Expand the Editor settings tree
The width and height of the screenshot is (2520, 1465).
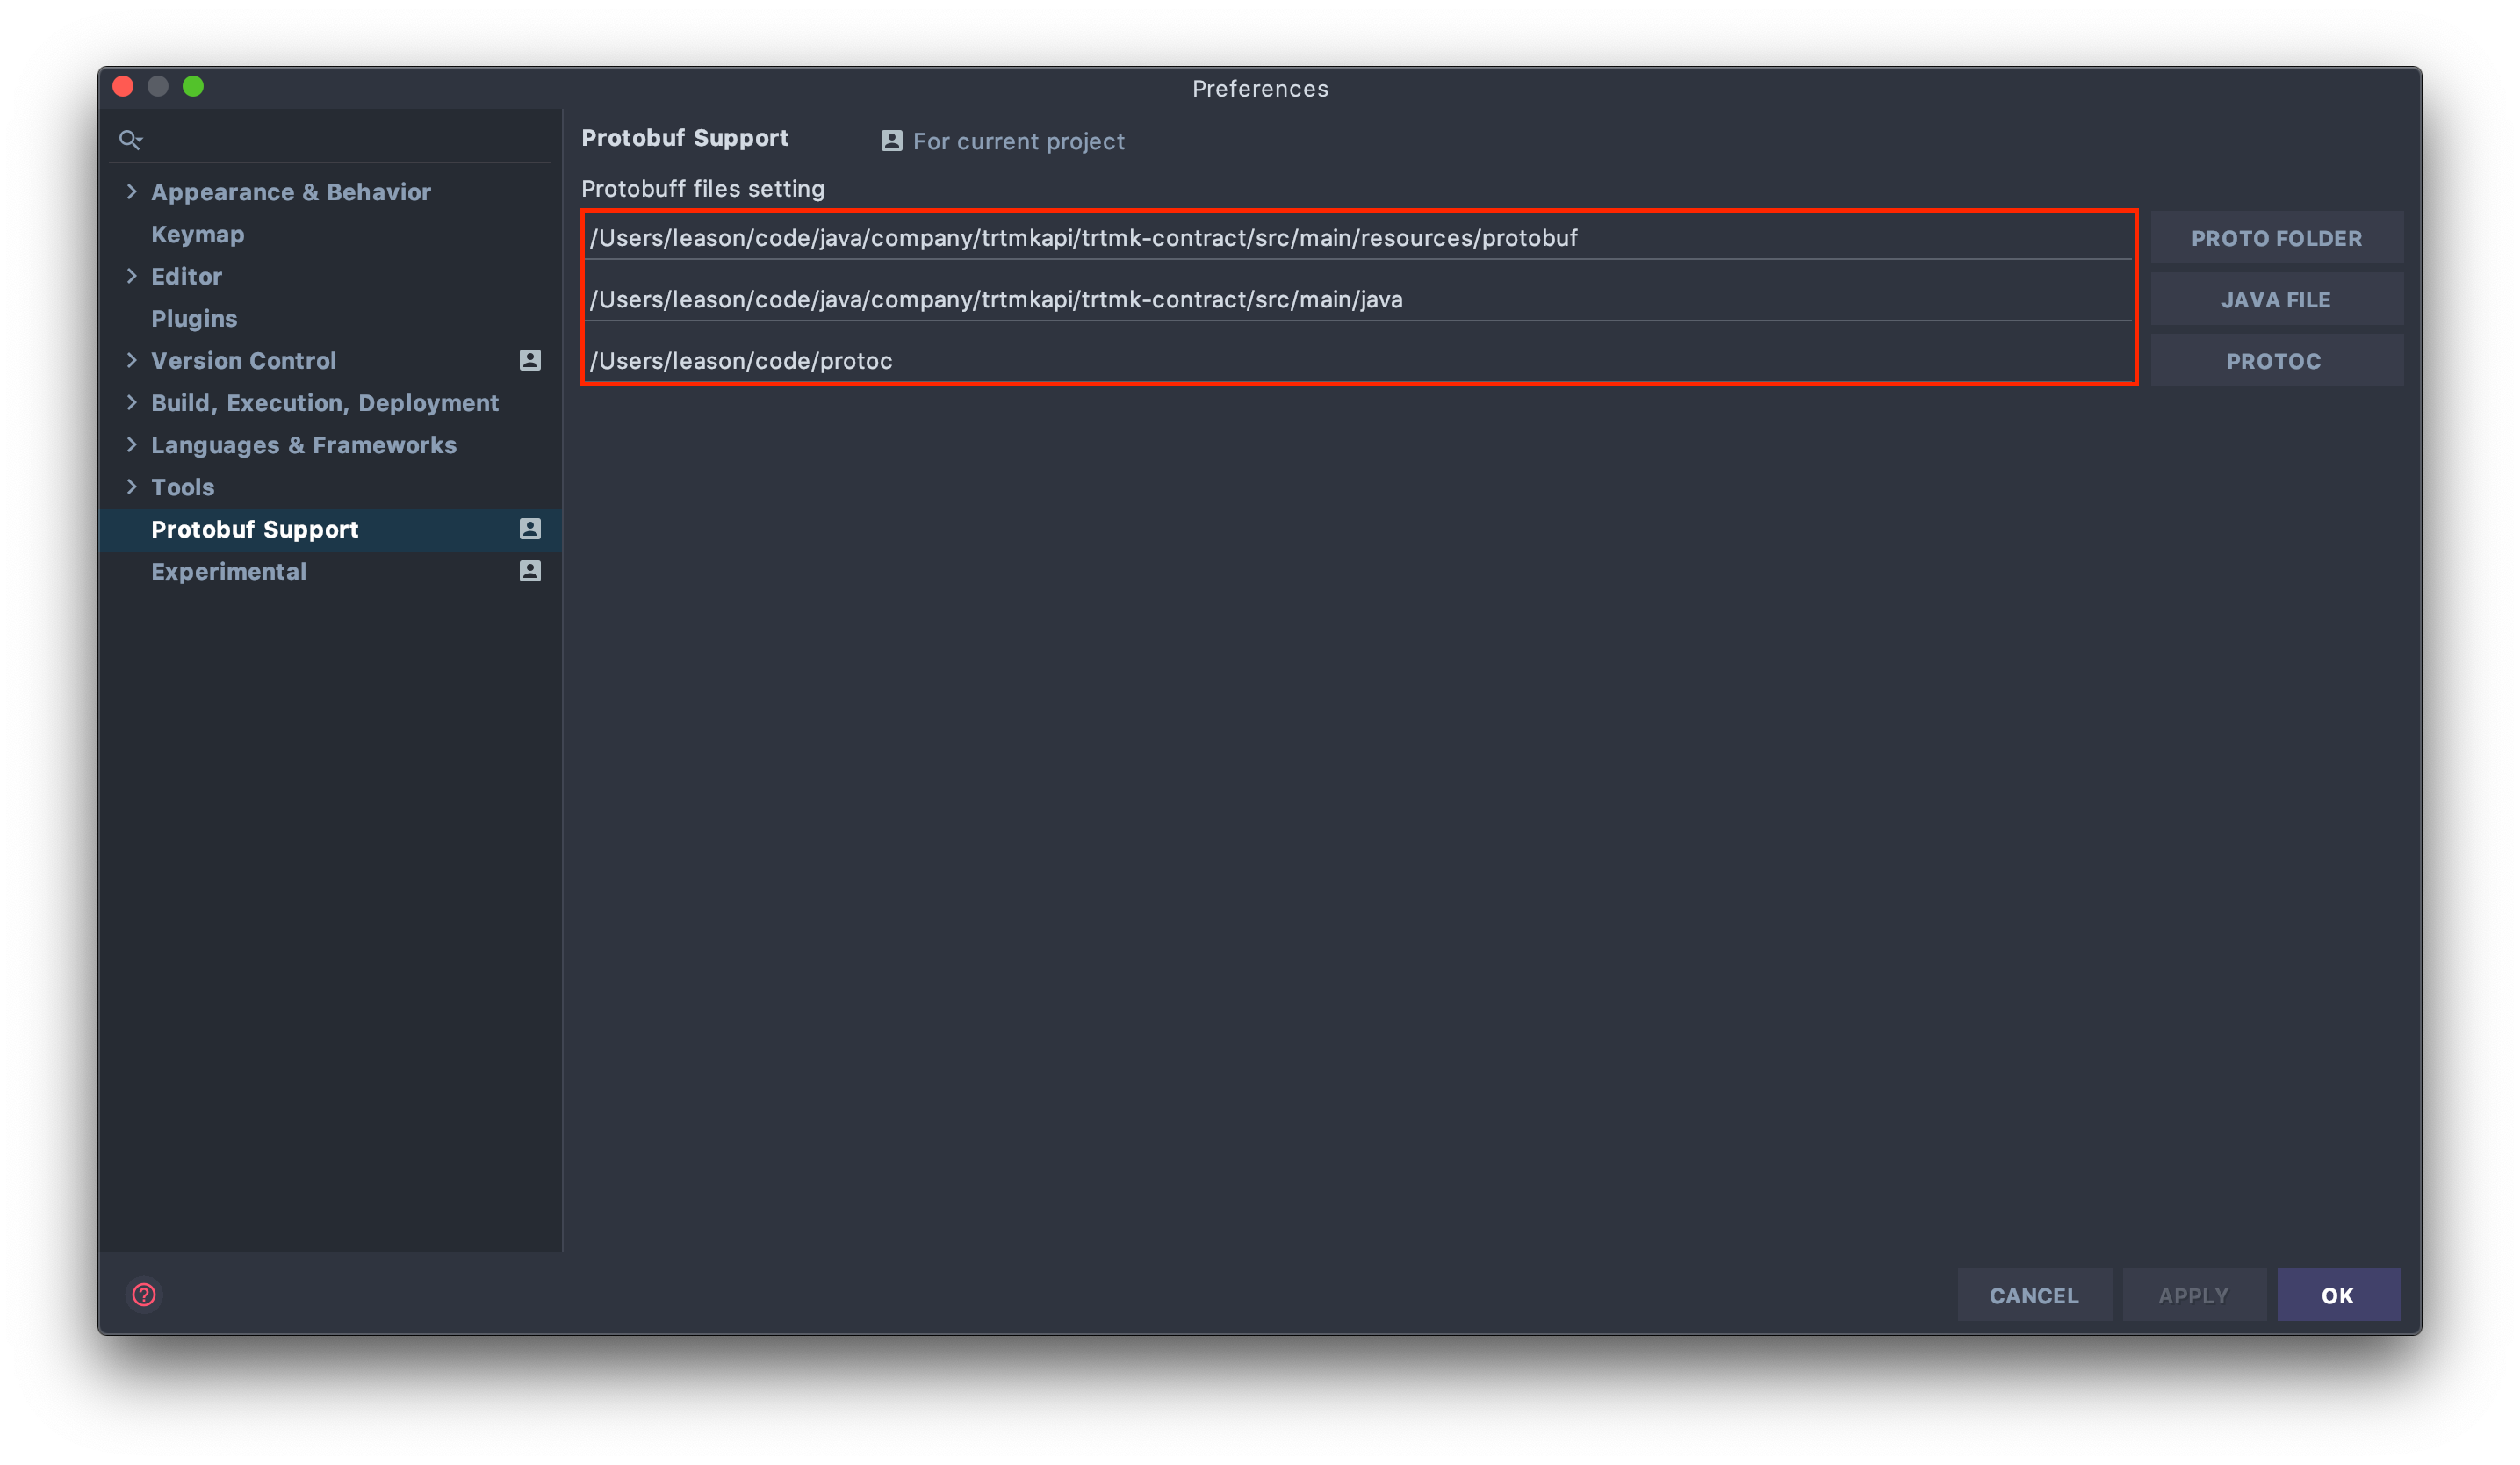coord(131,276)
